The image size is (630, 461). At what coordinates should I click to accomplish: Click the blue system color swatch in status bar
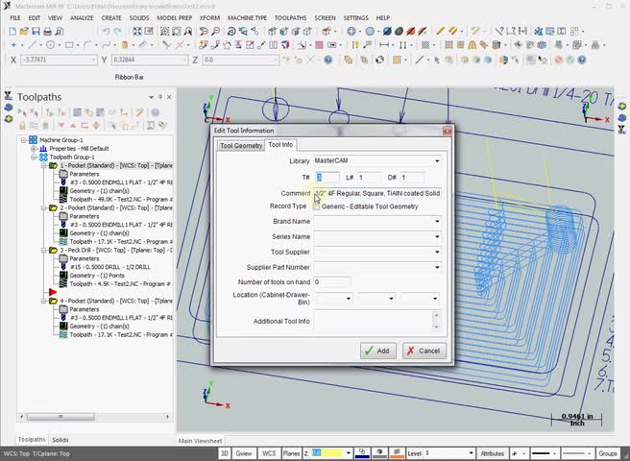point(362,453)
